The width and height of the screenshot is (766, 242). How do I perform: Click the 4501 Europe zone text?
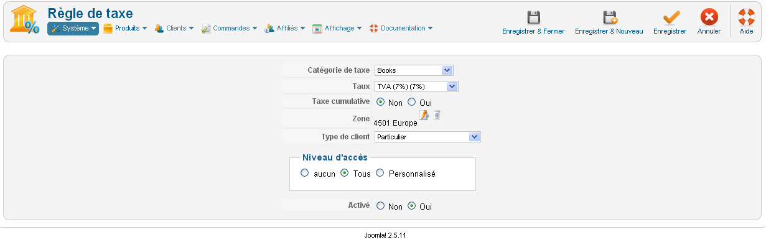click(x=395, y=123)
